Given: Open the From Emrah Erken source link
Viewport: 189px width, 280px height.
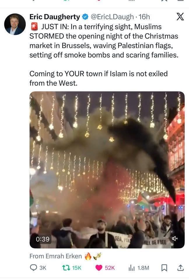Looking at the screenshot, I should point(55,256).
